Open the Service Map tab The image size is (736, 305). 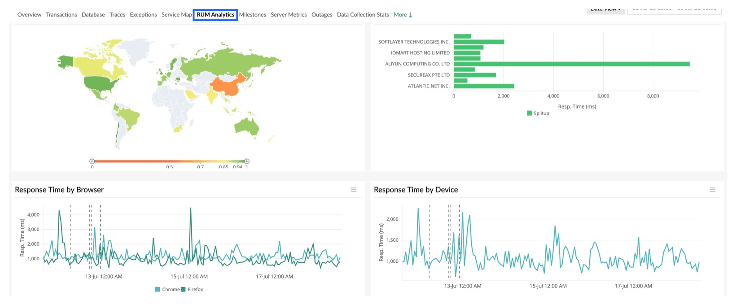pyautogui.click(x=176, y=15)
